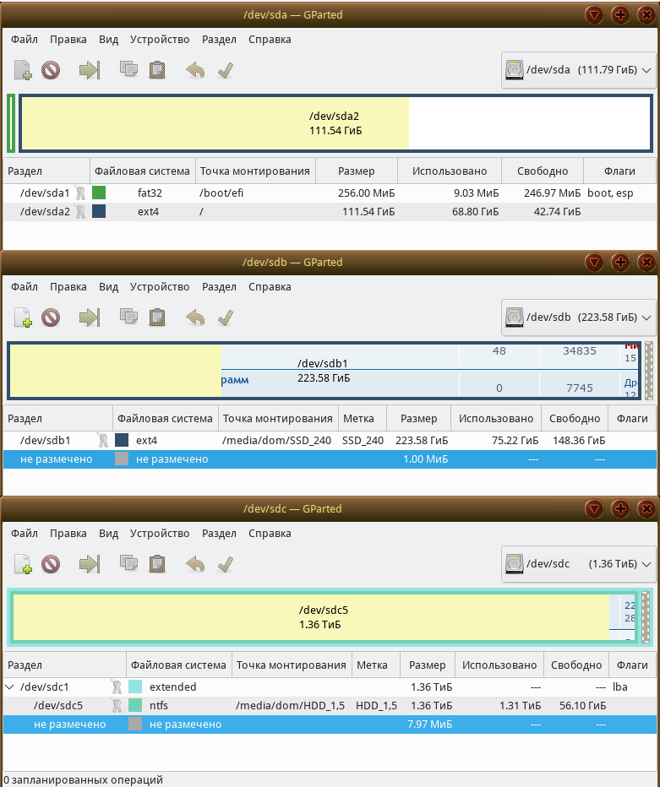Select the /dev/sda2 partition row
Screen dimensions: 660x787
point(330,211)
